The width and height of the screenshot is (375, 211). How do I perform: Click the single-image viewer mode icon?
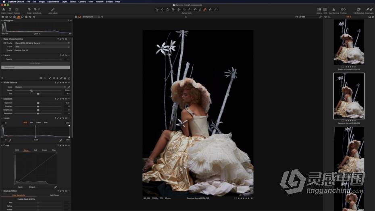pyautogui.click(x=80, y=17)
